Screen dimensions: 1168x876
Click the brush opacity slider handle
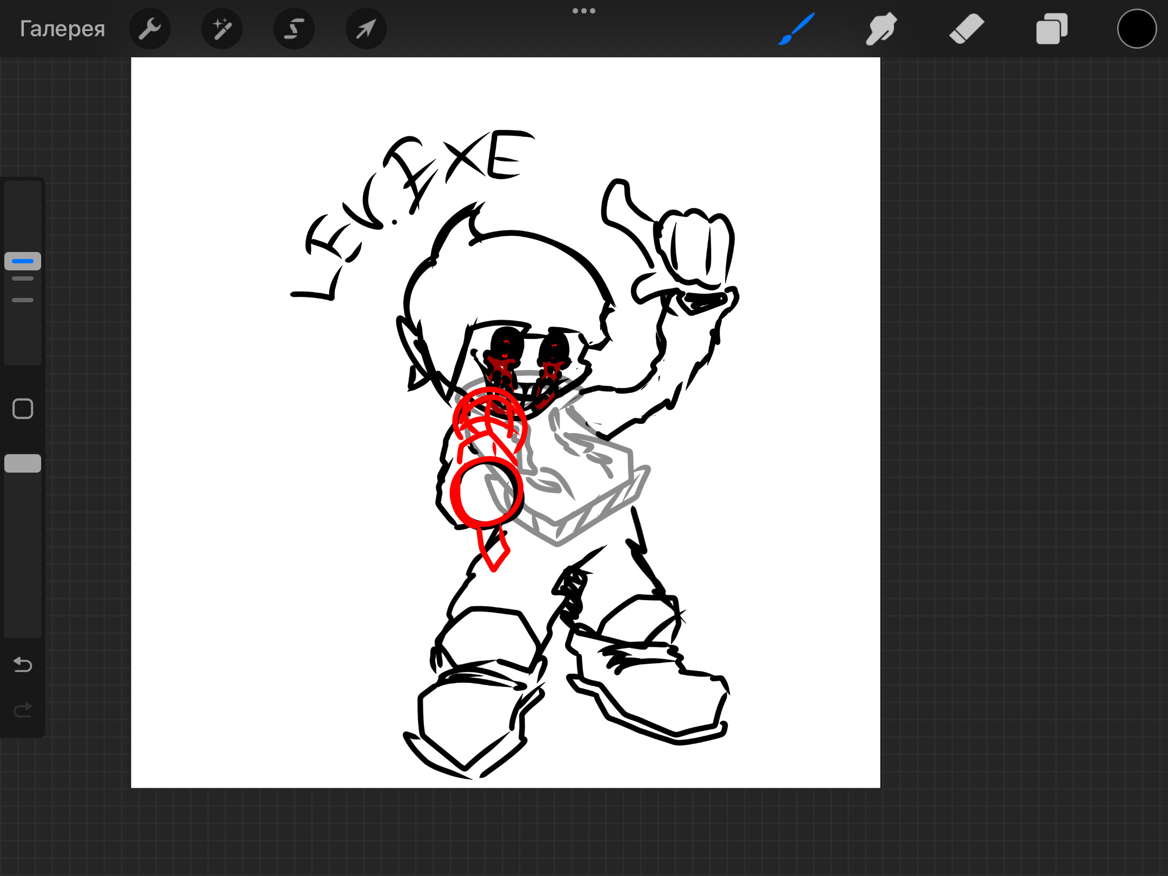tap(23, 463)
